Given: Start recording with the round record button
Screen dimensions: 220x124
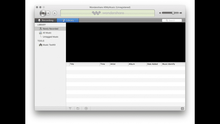Looking at the screenshot, I should pyautogui.click(x=43, y=13).
